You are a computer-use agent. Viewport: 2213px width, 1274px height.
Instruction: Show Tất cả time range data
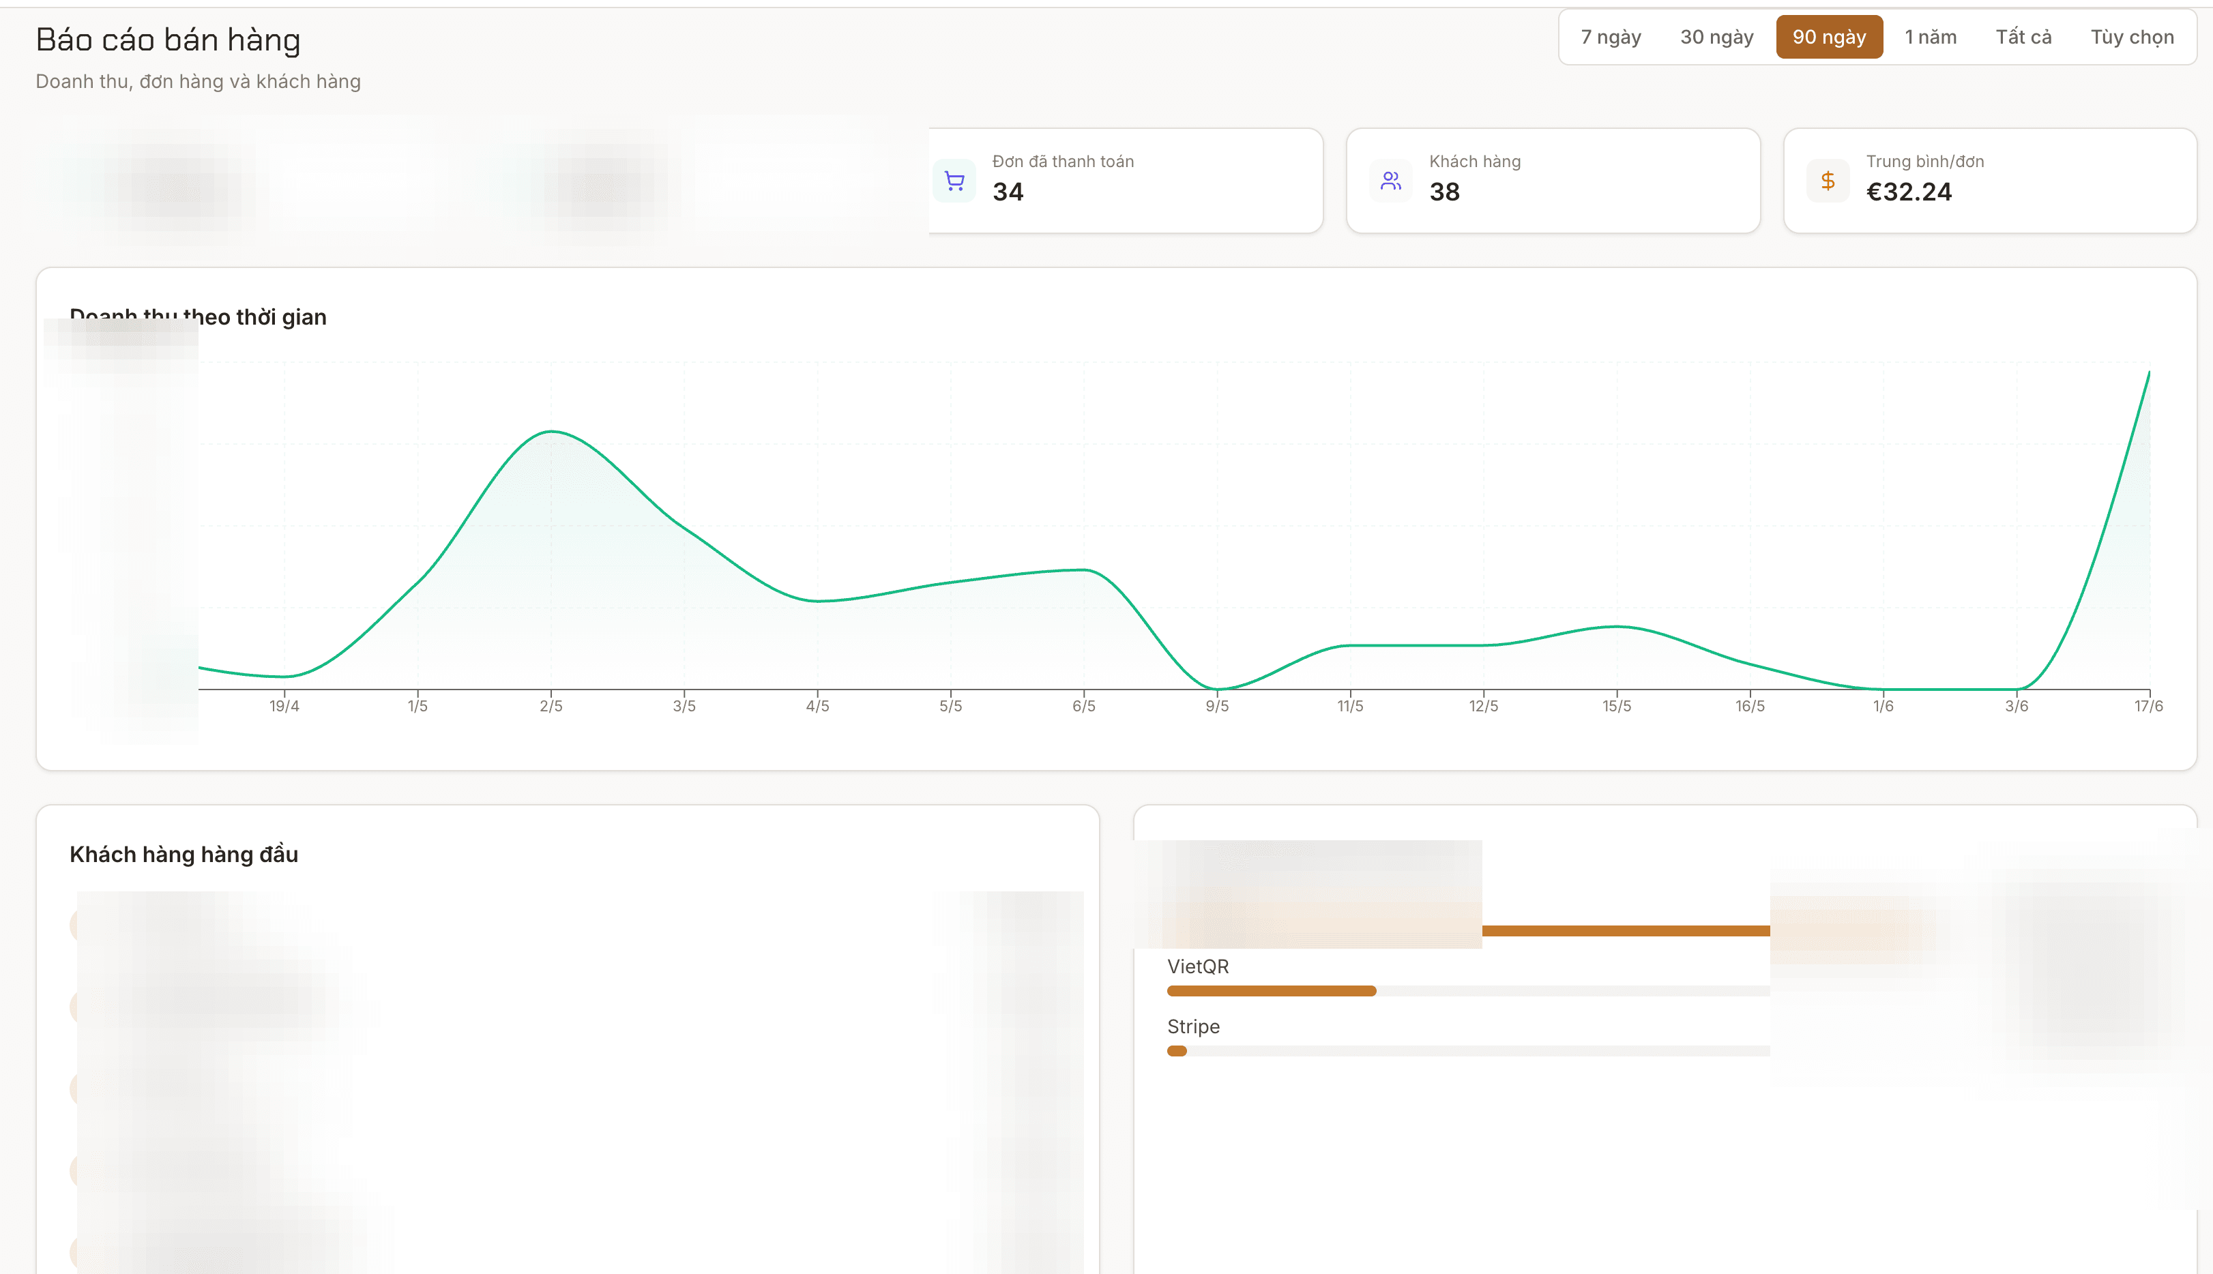(2023, 37)
